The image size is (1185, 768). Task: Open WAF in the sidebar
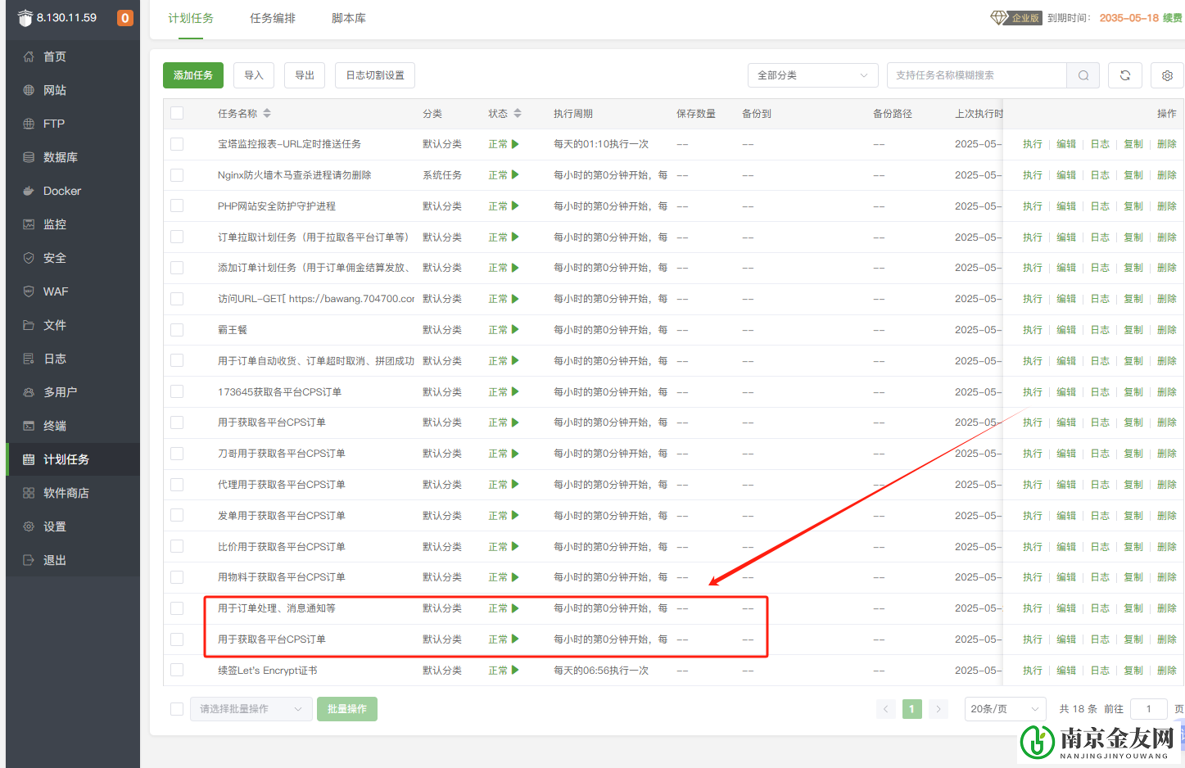tap(56, 291)
